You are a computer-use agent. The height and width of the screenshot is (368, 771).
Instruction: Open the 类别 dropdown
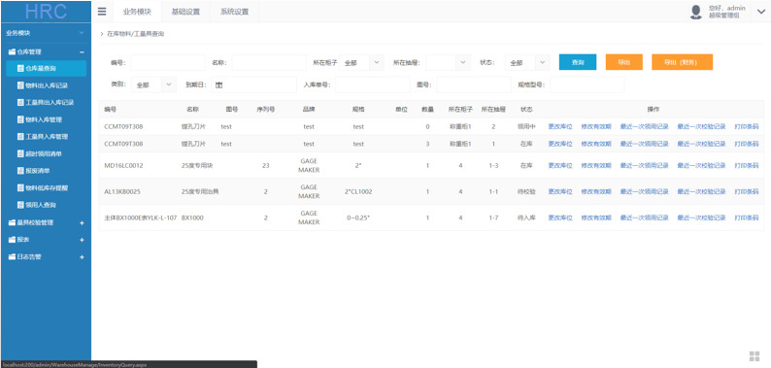153,84
